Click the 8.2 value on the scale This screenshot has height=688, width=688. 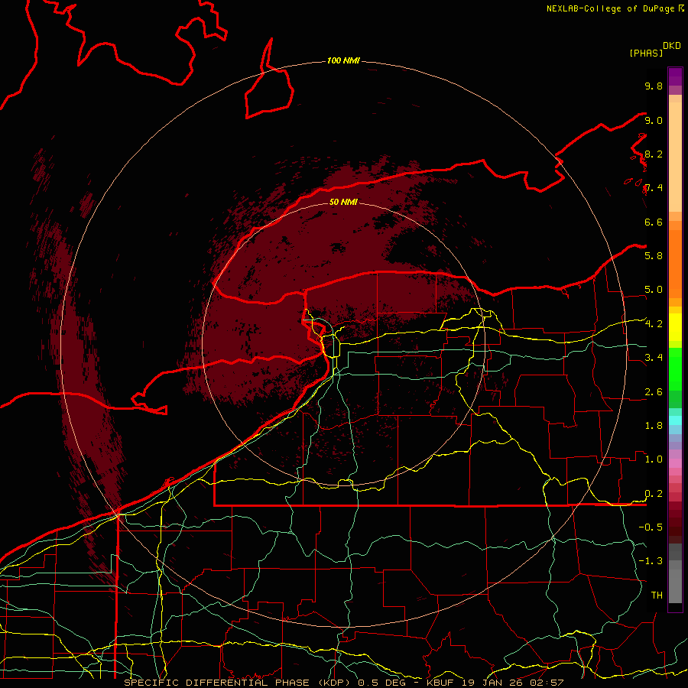[654, 154]
